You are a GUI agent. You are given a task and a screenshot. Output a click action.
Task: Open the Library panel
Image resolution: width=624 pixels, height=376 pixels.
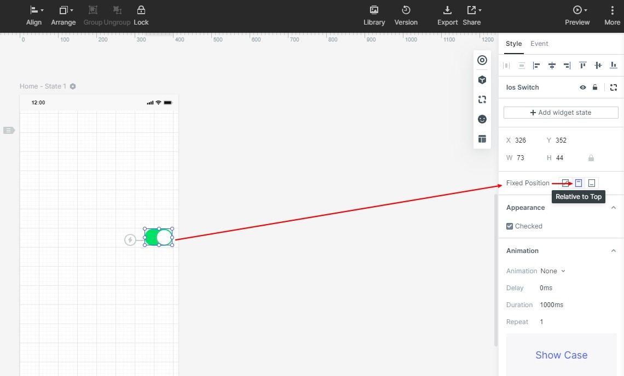point(374,16)
